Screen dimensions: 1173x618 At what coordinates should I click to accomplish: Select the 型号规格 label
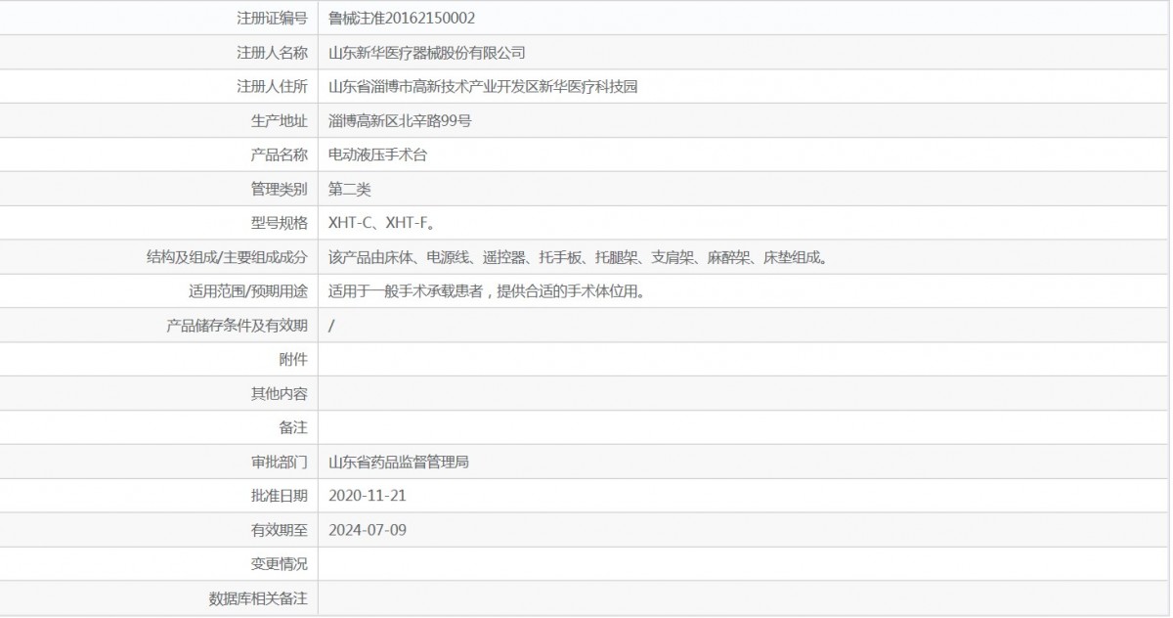[x=280, y=223]
